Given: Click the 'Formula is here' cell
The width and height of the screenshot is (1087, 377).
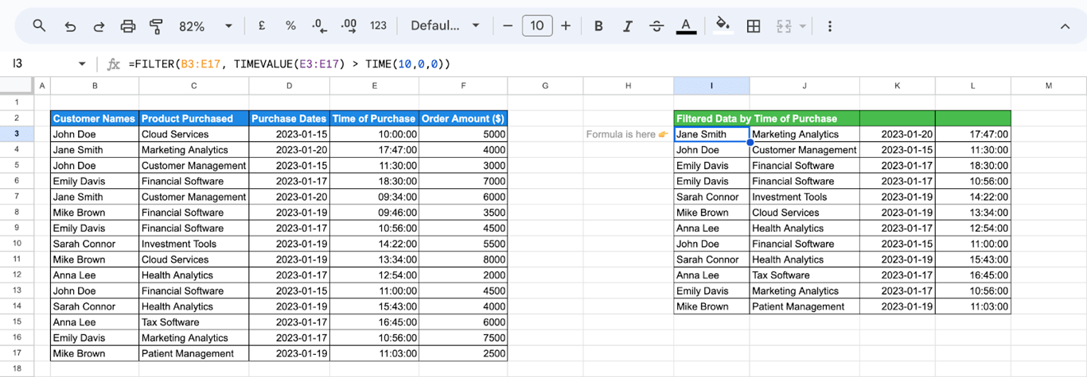Looking at the screenshot, I should (628, 134).
